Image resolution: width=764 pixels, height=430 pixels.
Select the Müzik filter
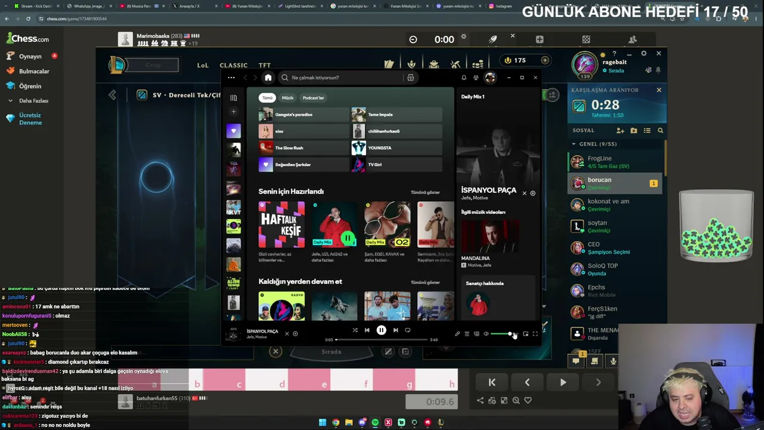tap(288, 98)
